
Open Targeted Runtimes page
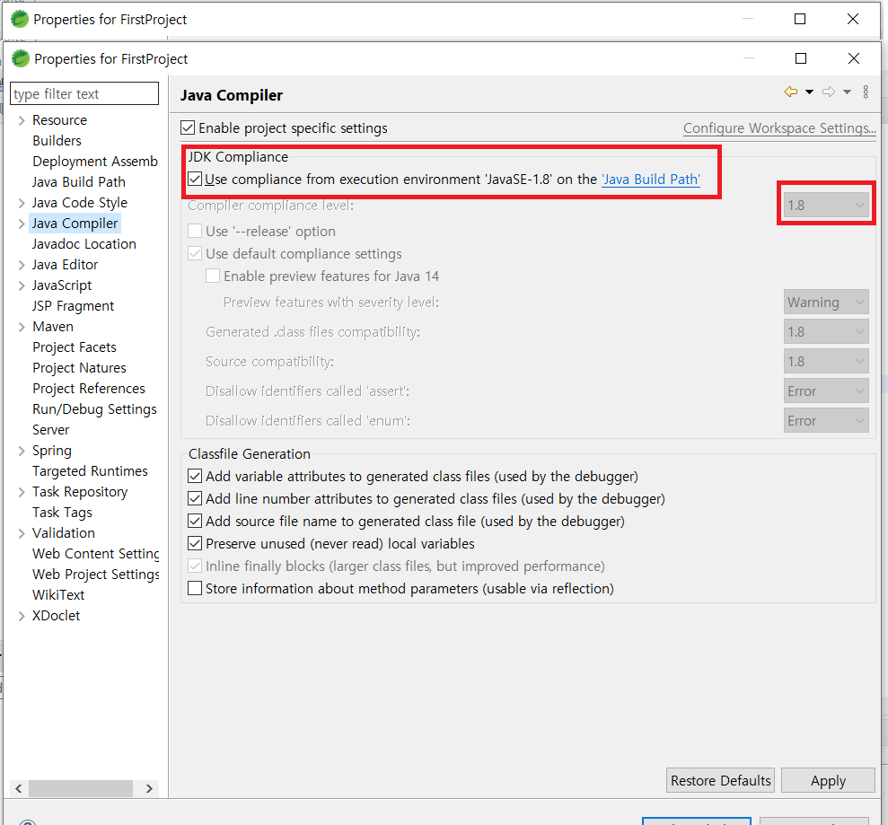(90, 471)
